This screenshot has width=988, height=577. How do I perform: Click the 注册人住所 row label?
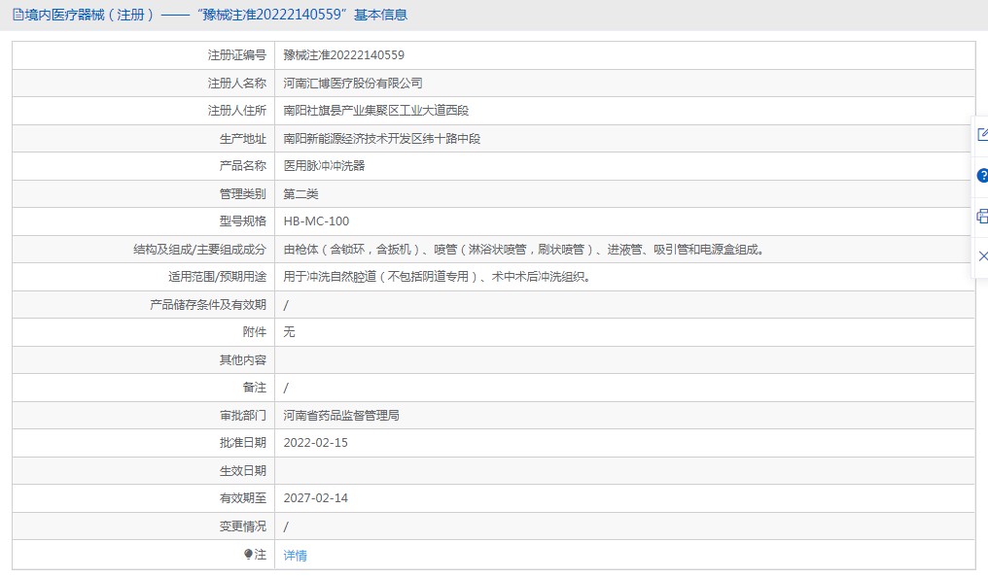point(237,111)
